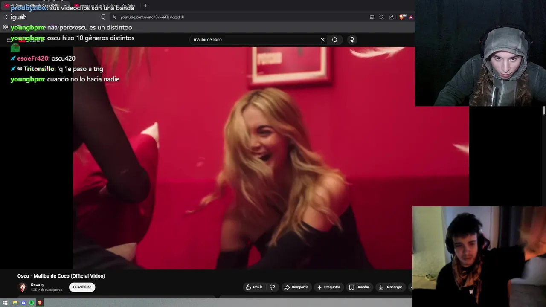Image resolution: width=546 pixels, height=307 pixels.
Task: Click the page vertical scrollbar thumb
Action: tap(544, 110)
